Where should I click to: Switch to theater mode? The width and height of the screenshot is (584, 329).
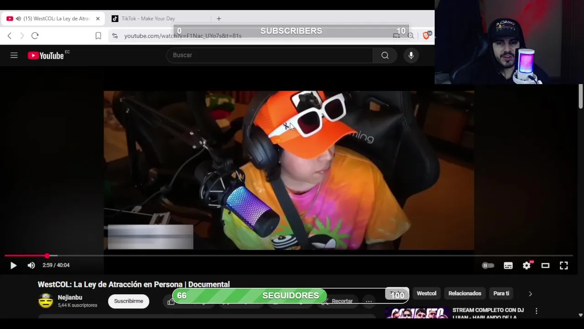(545, 265)
